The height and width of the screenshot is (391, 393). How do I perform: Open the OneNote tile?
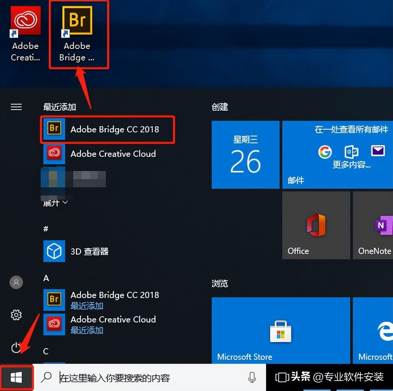tap(373, 225)
